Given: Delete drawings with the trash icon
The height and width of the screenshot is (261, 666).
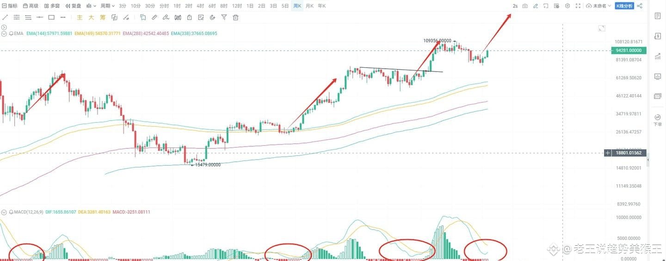Looking at the screenshot, I should 235,18.
